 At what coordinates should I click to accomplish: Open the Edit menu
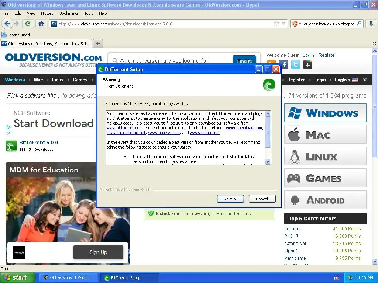pos(18,13)
